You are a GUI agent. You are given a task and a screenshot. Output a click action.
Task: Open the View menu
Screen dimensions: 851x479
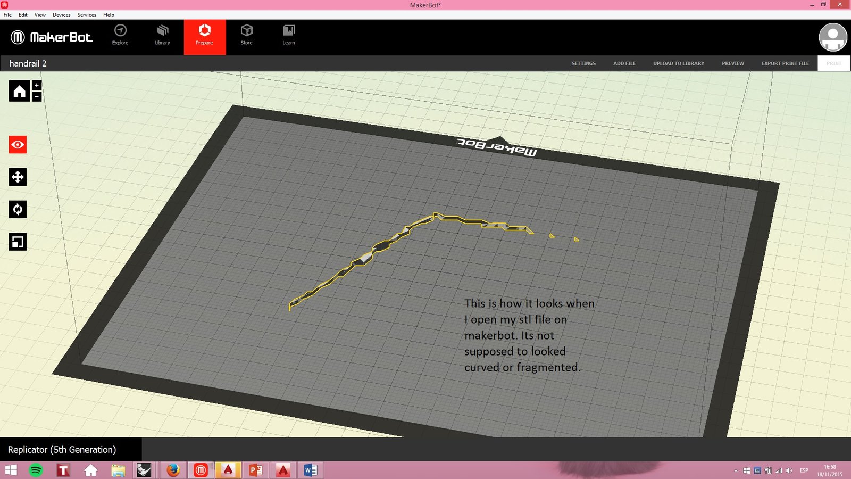[x=40, y=15]
